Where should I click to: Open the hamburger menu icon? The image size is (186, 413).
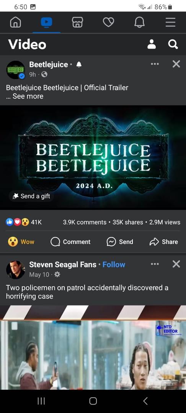[170, 23]
